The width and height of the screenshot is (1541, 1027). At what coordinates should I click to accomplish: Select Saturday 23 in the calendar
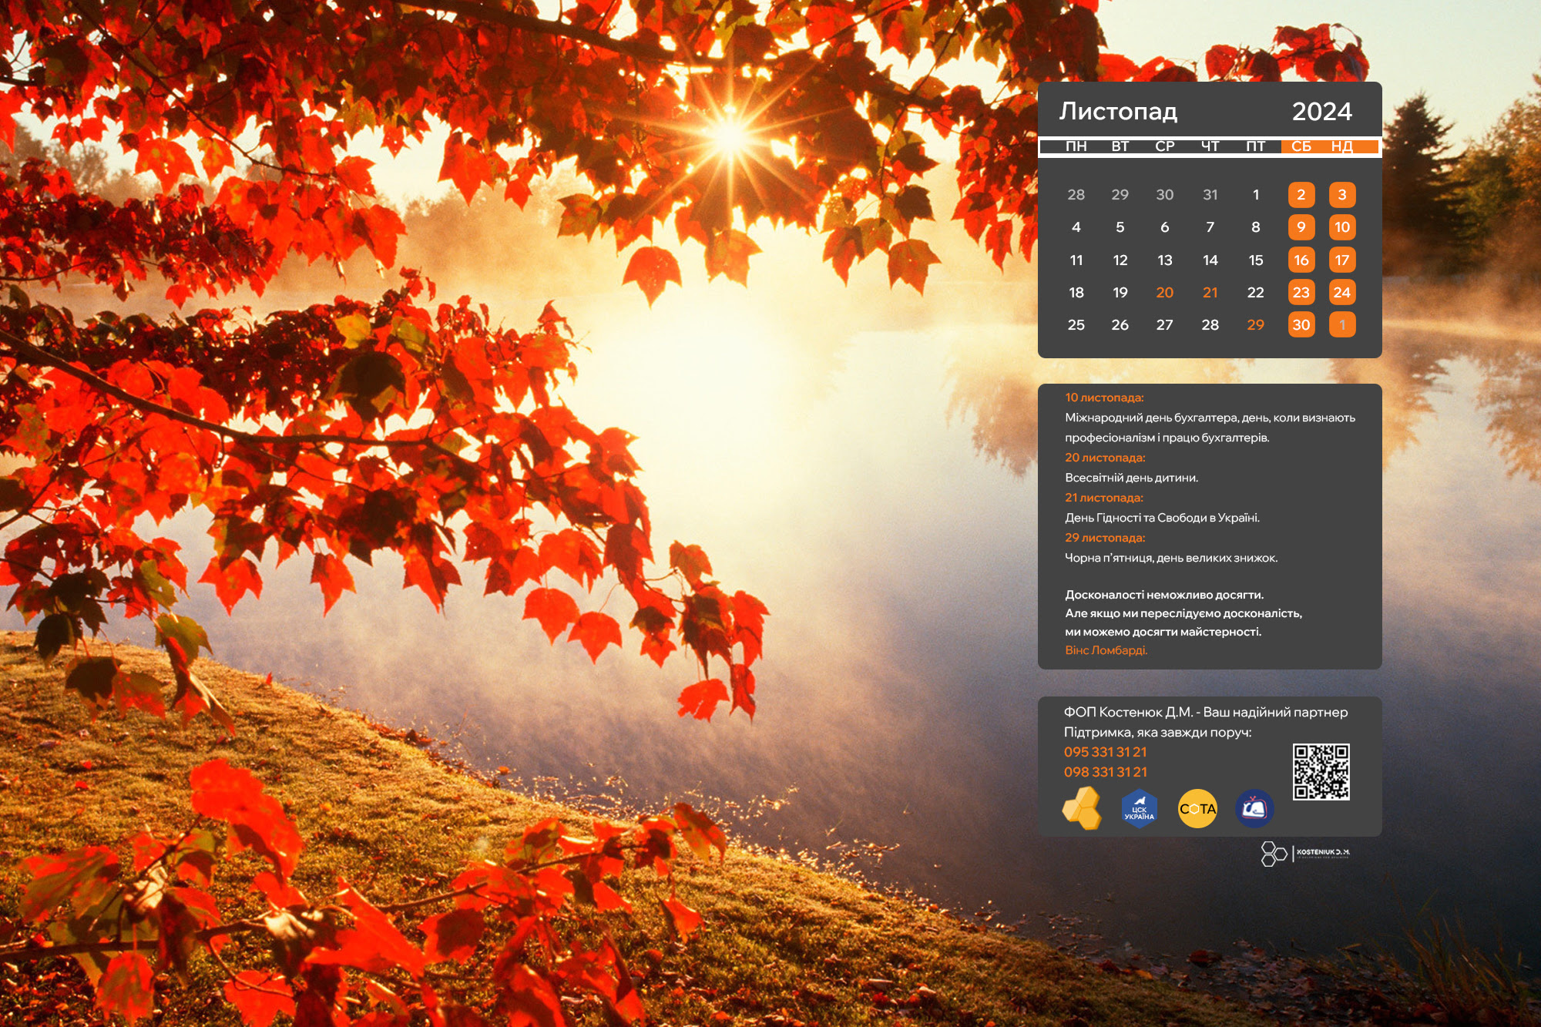pos(1301,293)
